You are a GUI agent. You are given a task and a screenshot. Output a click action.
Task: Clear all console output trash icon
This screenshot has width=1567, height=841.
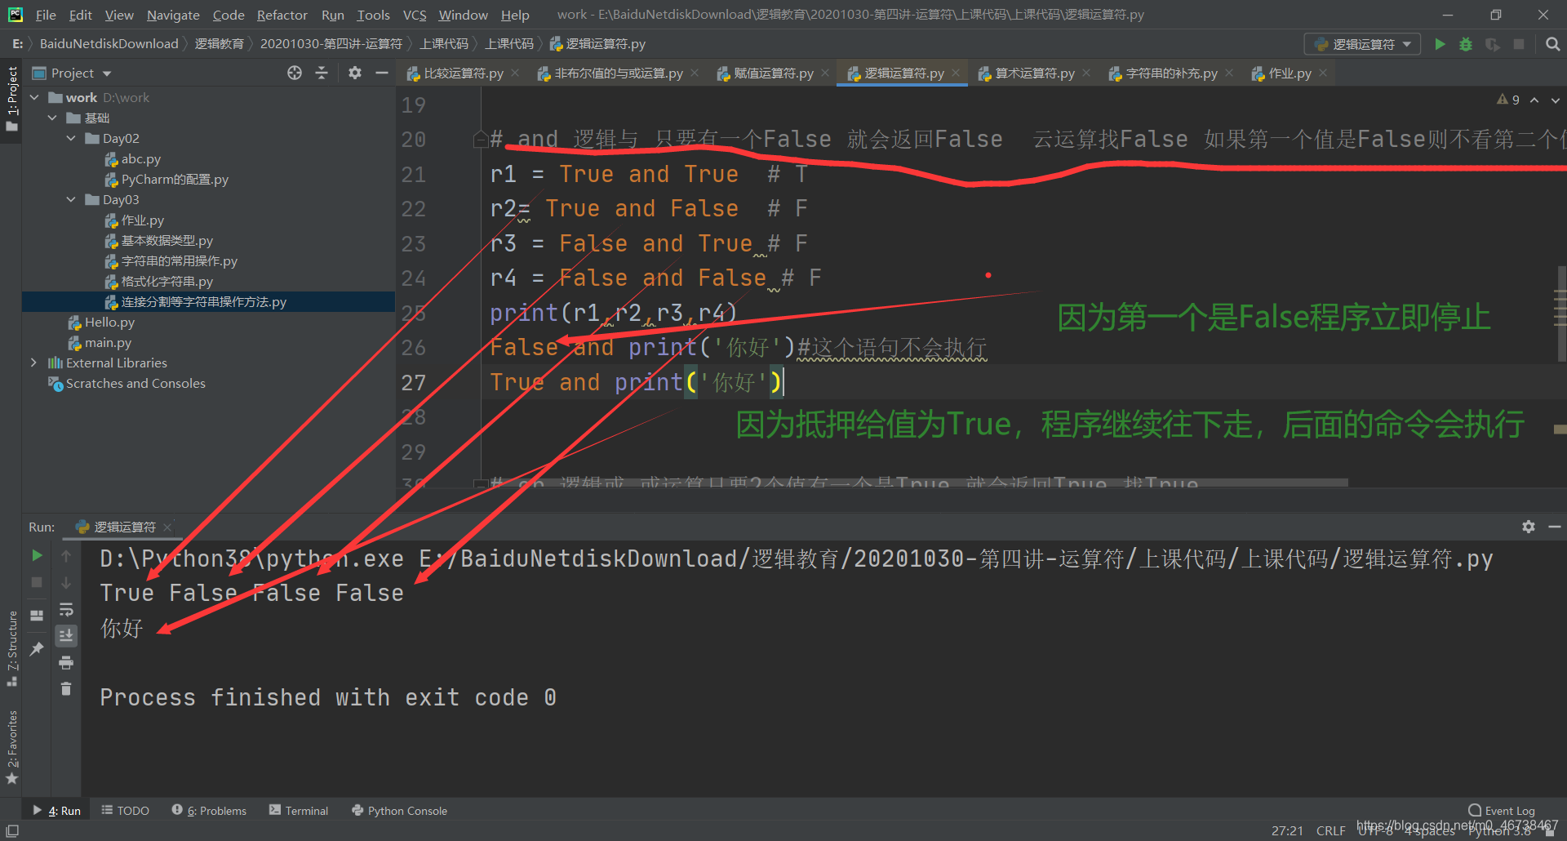click(66, 689)
